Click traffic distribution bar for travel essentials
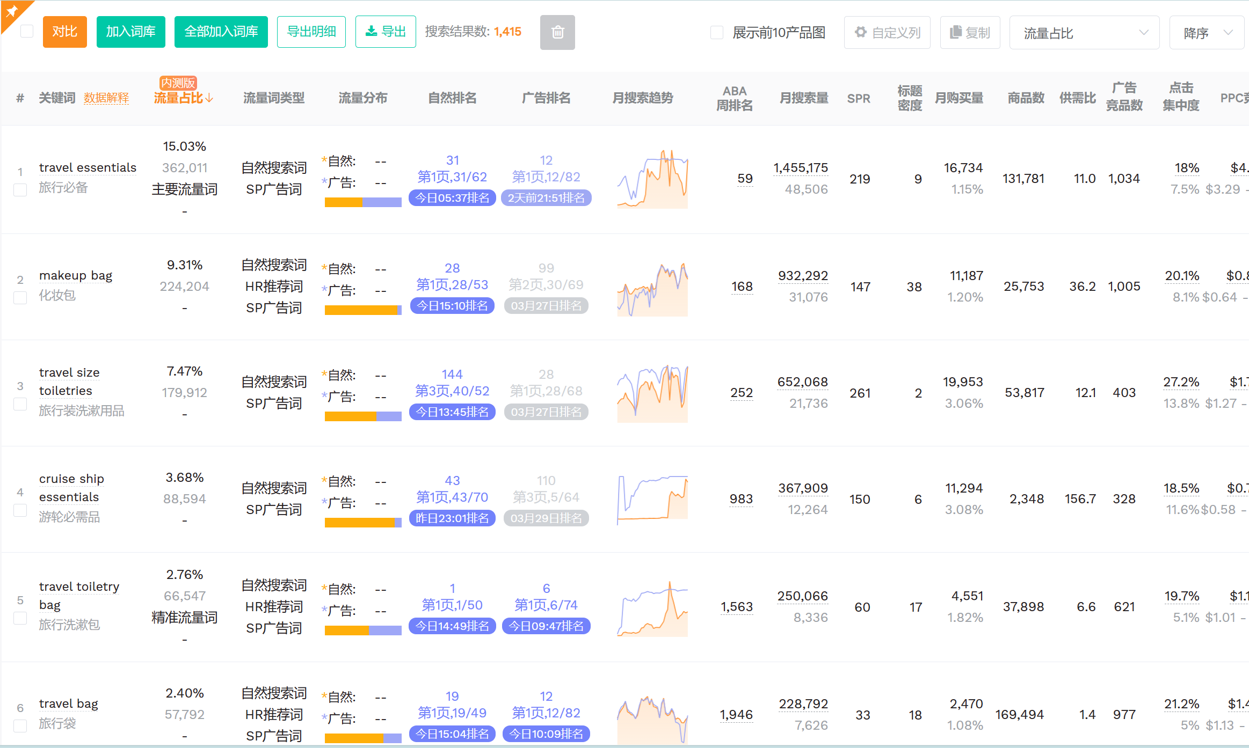Image resolution: width=1249 pixels, height=748 pixels. (x=363, y=202)
